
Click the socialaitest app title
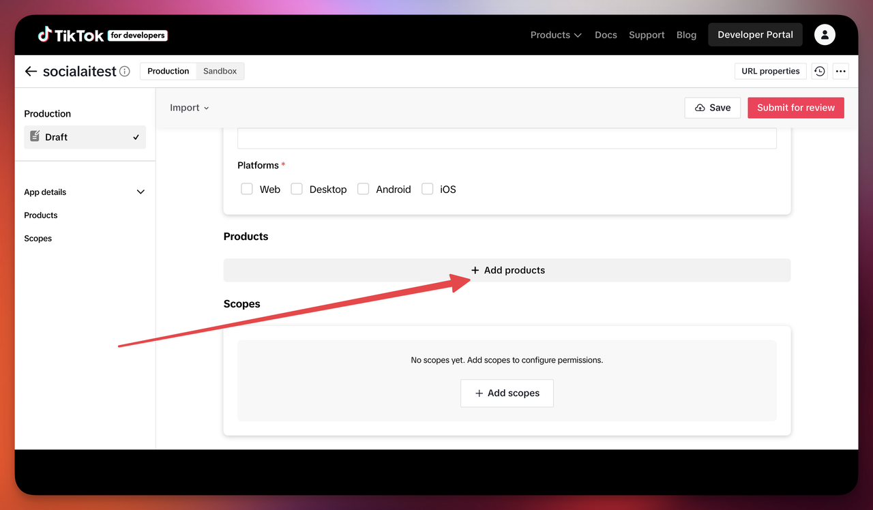click(x=80, y=72)
